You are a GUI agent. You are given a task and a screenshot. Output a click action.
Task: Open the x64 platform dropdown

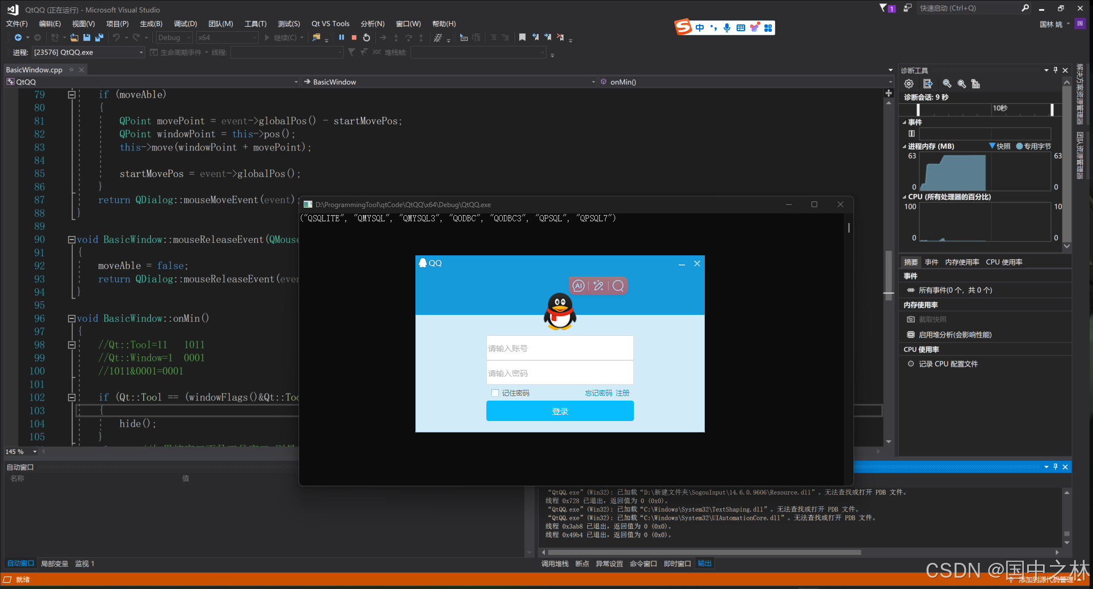[227, 37]
